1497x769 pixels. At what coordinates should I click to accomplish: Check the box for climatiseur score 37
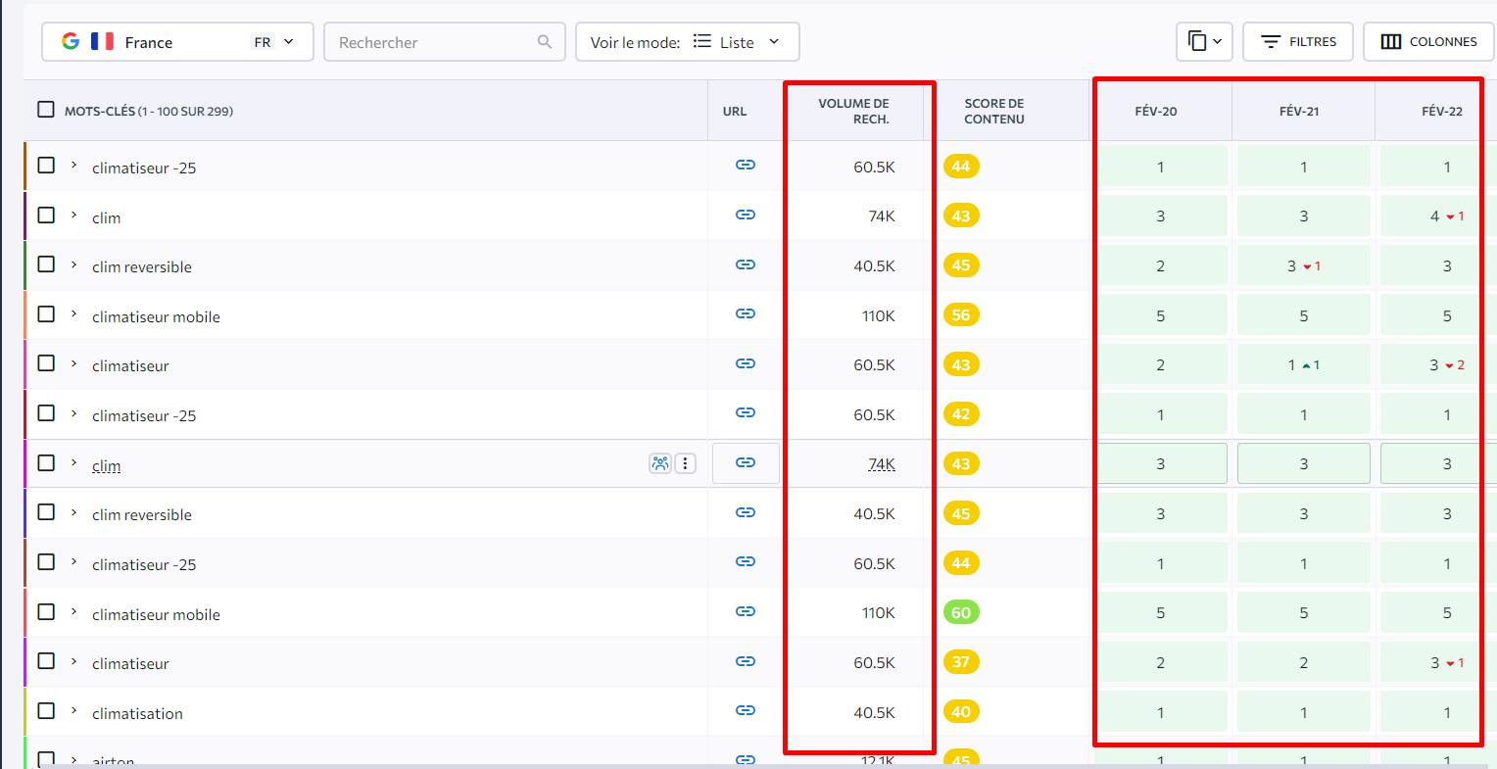click(46, 660)
